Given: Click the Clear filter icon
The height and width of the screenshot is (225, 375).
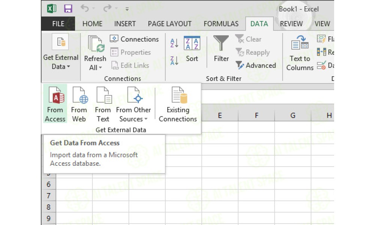Looking at the screenshot, I should pyautogui.click(x=239, y=39).
